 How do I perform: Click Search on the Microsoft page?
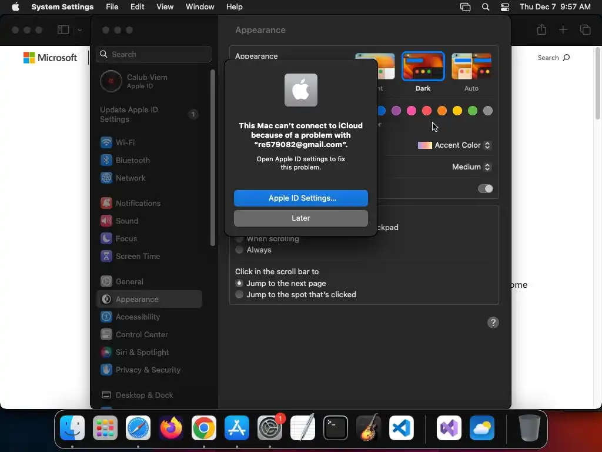[554, 58]
